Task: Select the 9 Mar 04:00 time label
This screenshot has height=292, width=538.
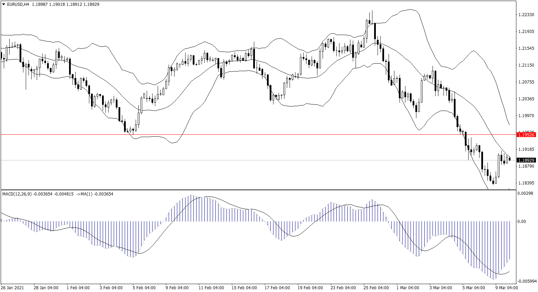Action: [507, 288]
